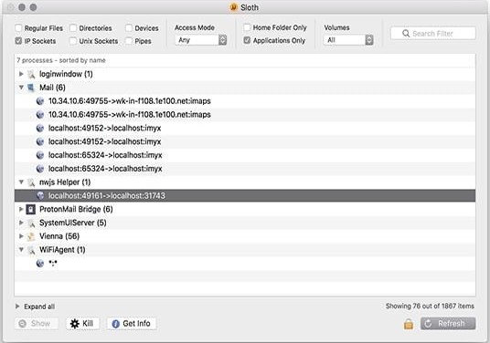Viewport: 490px width, 343px height.
Task: Enable the Unix Sockets checkbox
Action: (73, 41)
